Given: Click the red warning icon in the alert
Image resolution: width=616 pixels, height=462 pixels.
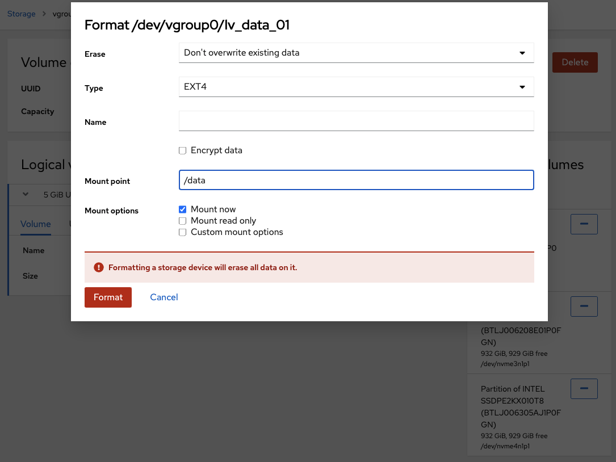Looking at the screenshot, I should click(99, 267).
